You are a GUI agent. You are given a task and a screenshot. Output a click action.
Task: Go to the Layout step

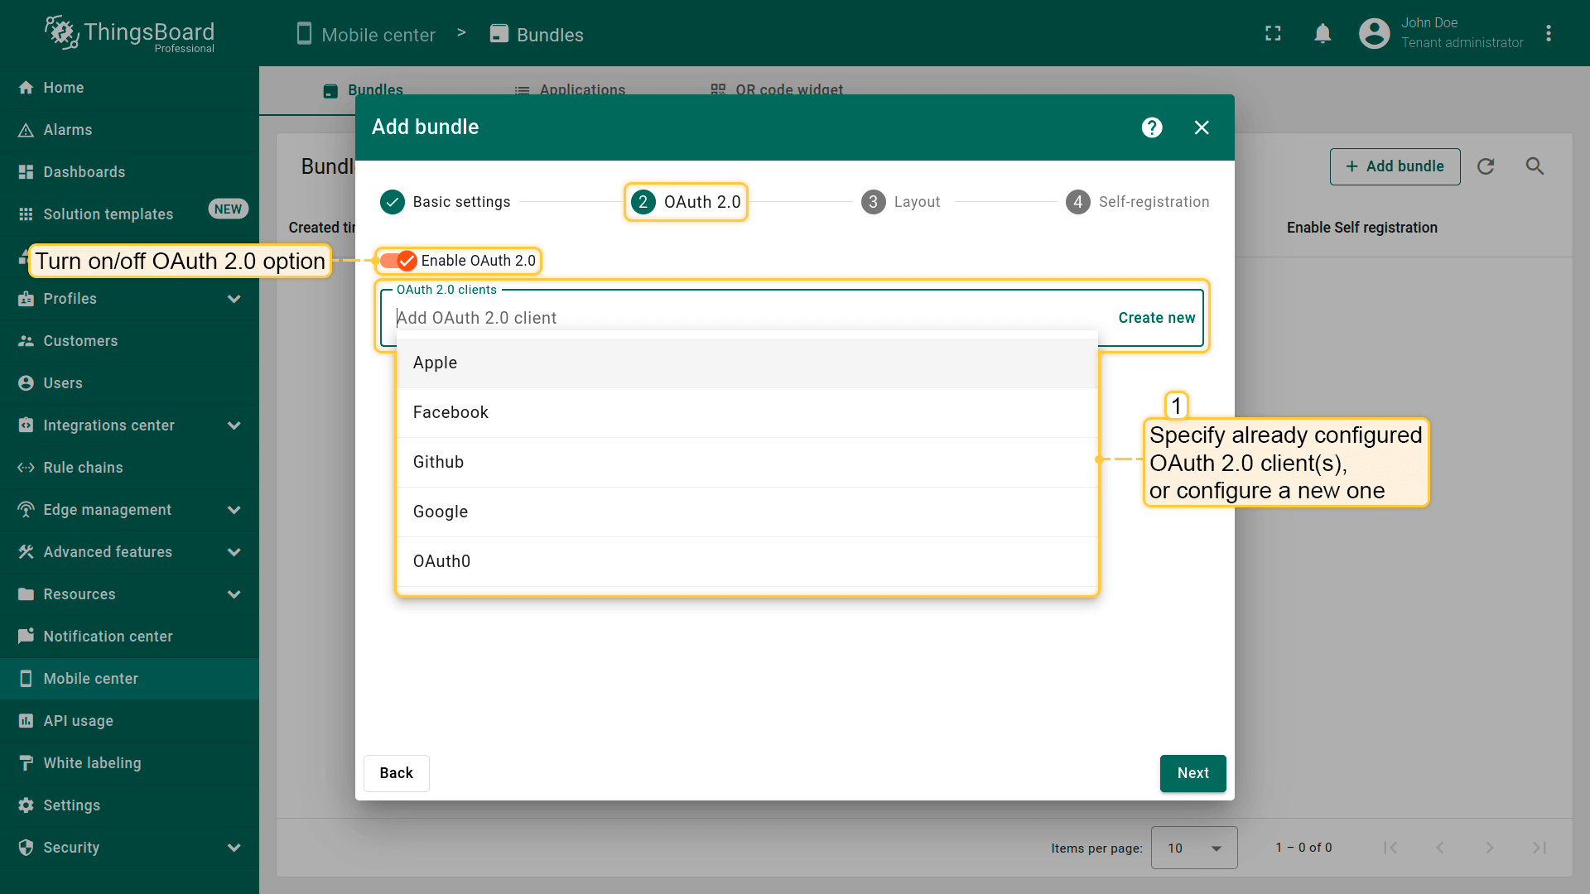pyautogui.click(x=901, y=202)
